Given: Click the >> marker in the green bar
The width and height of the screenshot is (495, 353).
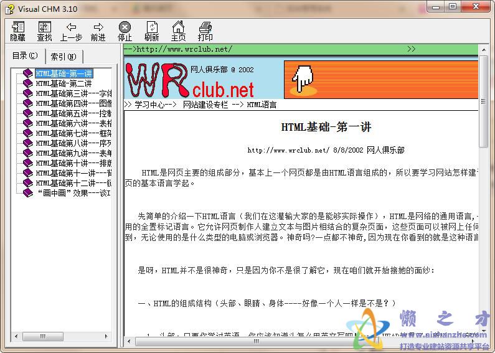Looking at the screenshot, I should 411,49.
